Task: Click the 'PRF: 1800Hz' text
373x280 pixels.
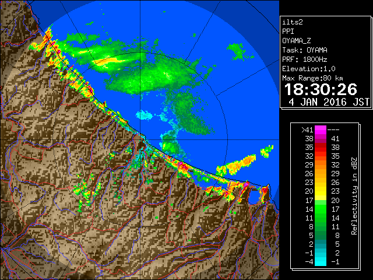Action: point(305,60)
